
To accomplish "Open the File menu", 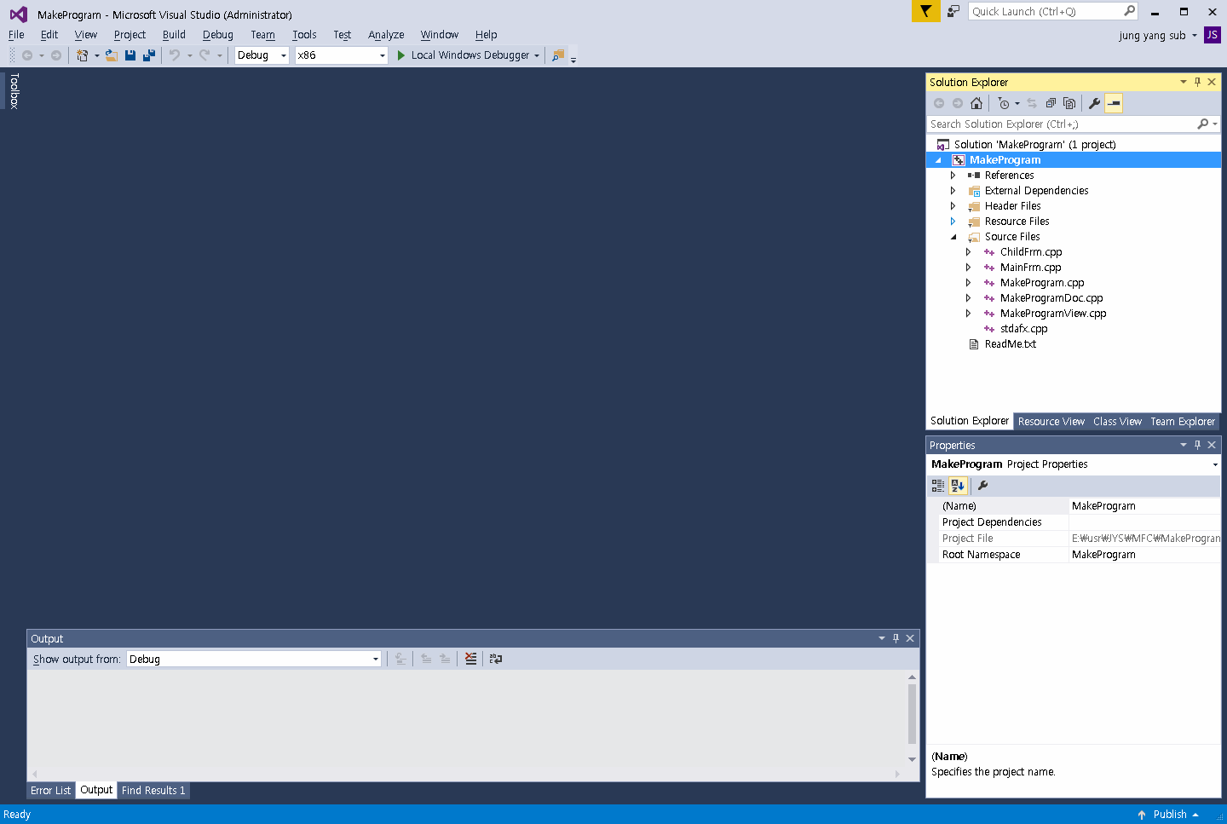I will pyautogui.click(x=16, y=35).
